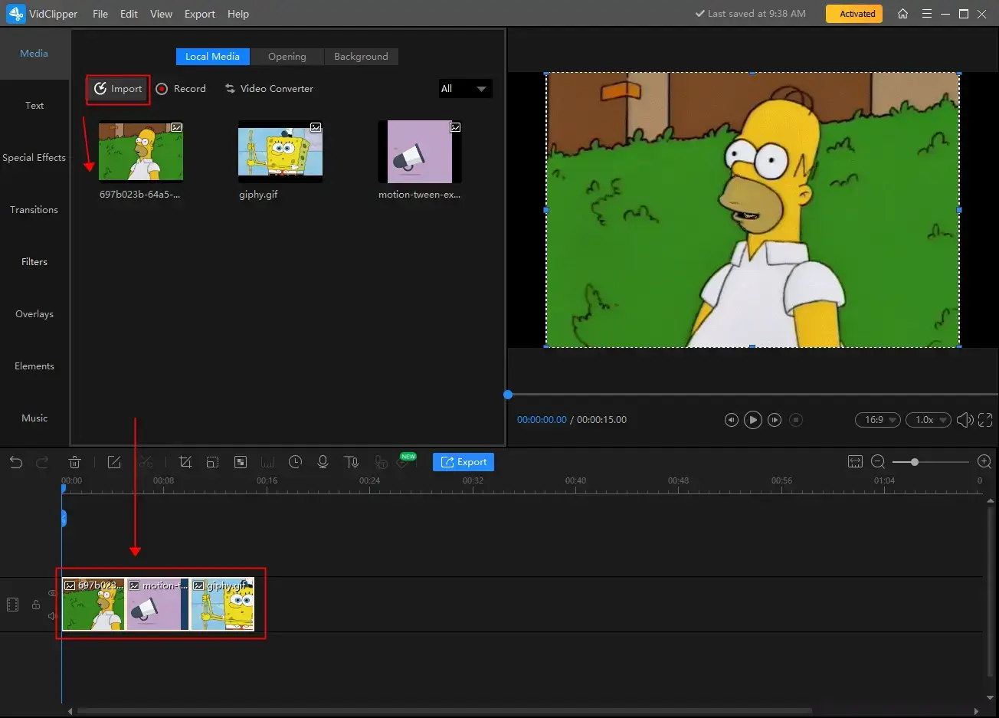Start voiceover with microphone icon
999x718 pixels.
point(323,462)
